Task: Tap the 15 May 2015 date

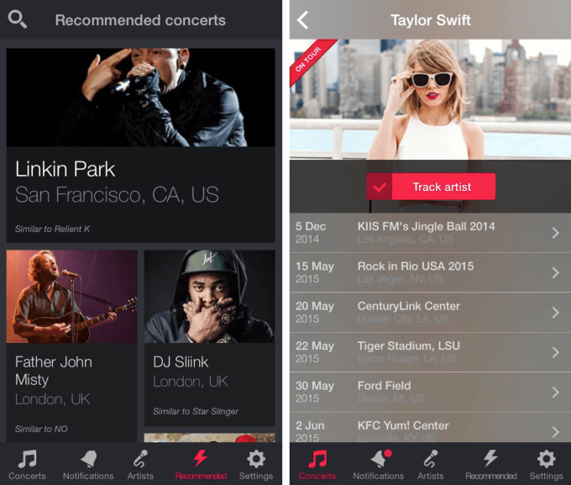Action: (315, 272)
